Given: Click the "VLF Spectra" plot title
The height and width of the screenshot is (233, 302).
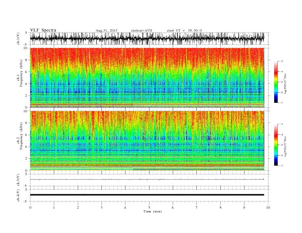Looking at the screenshot, I should pyautogui.click(x=43, y=30).
